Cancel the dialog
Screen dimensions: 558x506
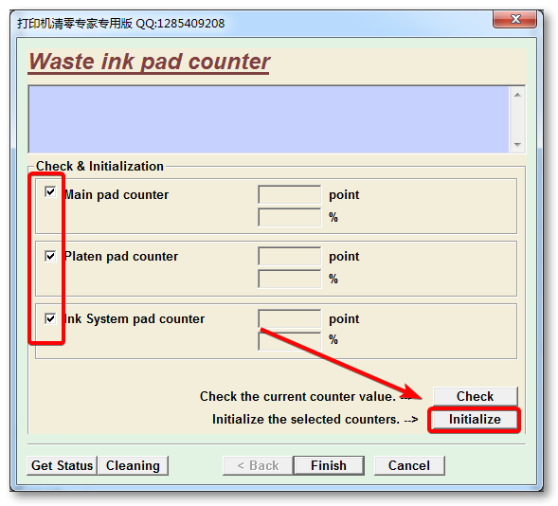tap(409, 465)
